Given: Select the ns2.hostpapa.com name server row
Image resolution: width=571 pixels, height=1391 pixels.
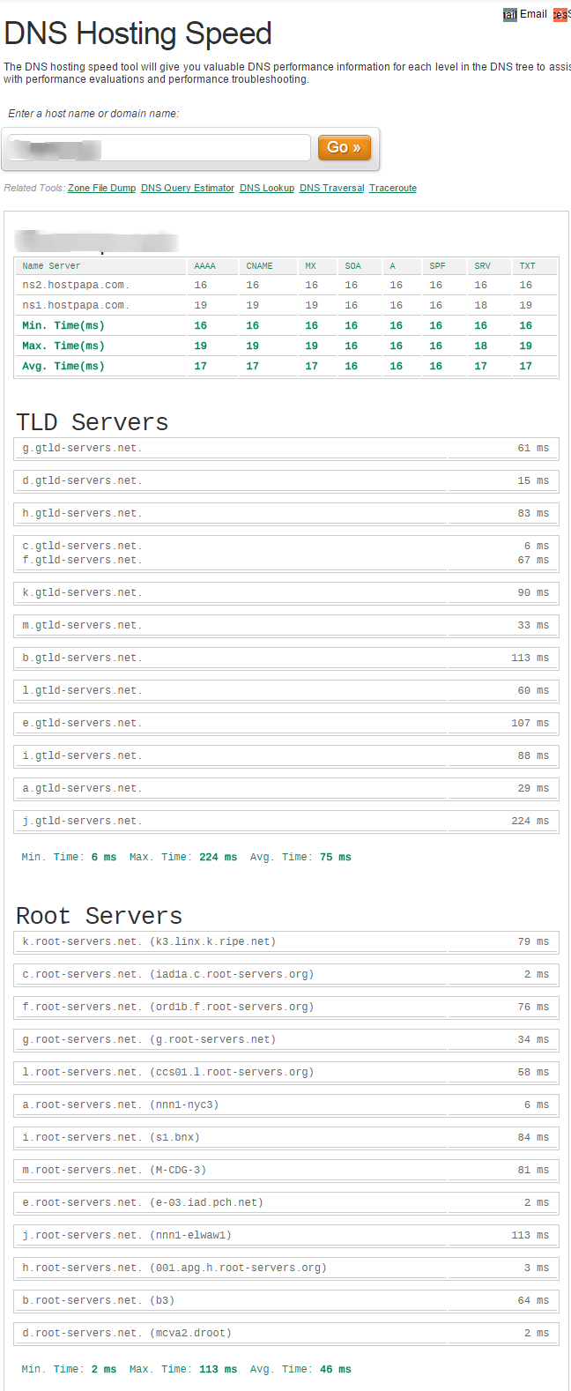Looking at the screenshot, I should tap(75, 286).
